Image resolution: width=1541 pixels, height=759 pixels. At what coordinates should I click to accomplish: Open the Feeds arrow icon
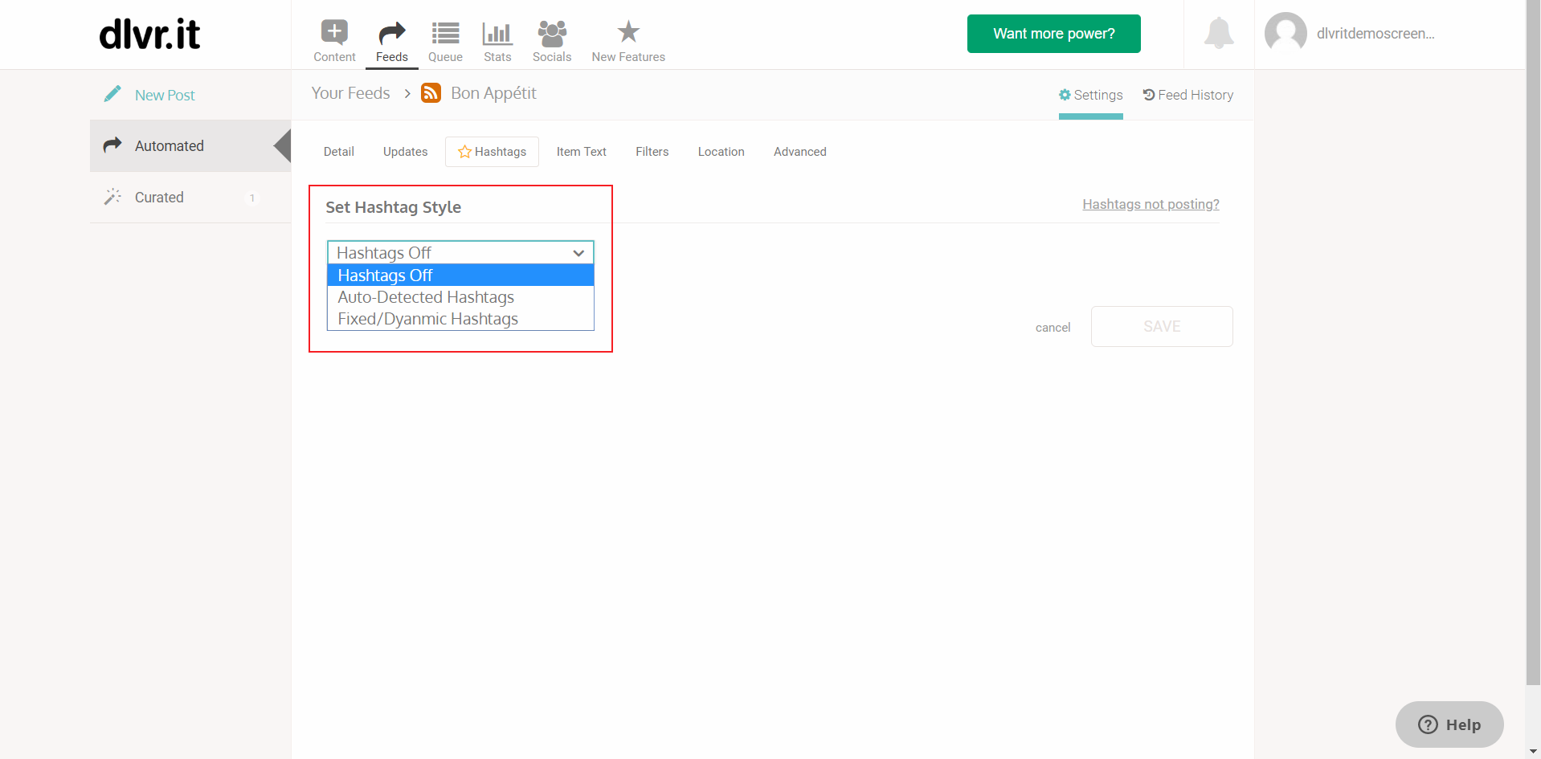point(392,33)
